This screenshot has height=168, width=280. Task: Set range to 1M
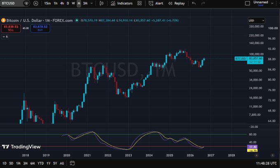(x=18, y=163)
